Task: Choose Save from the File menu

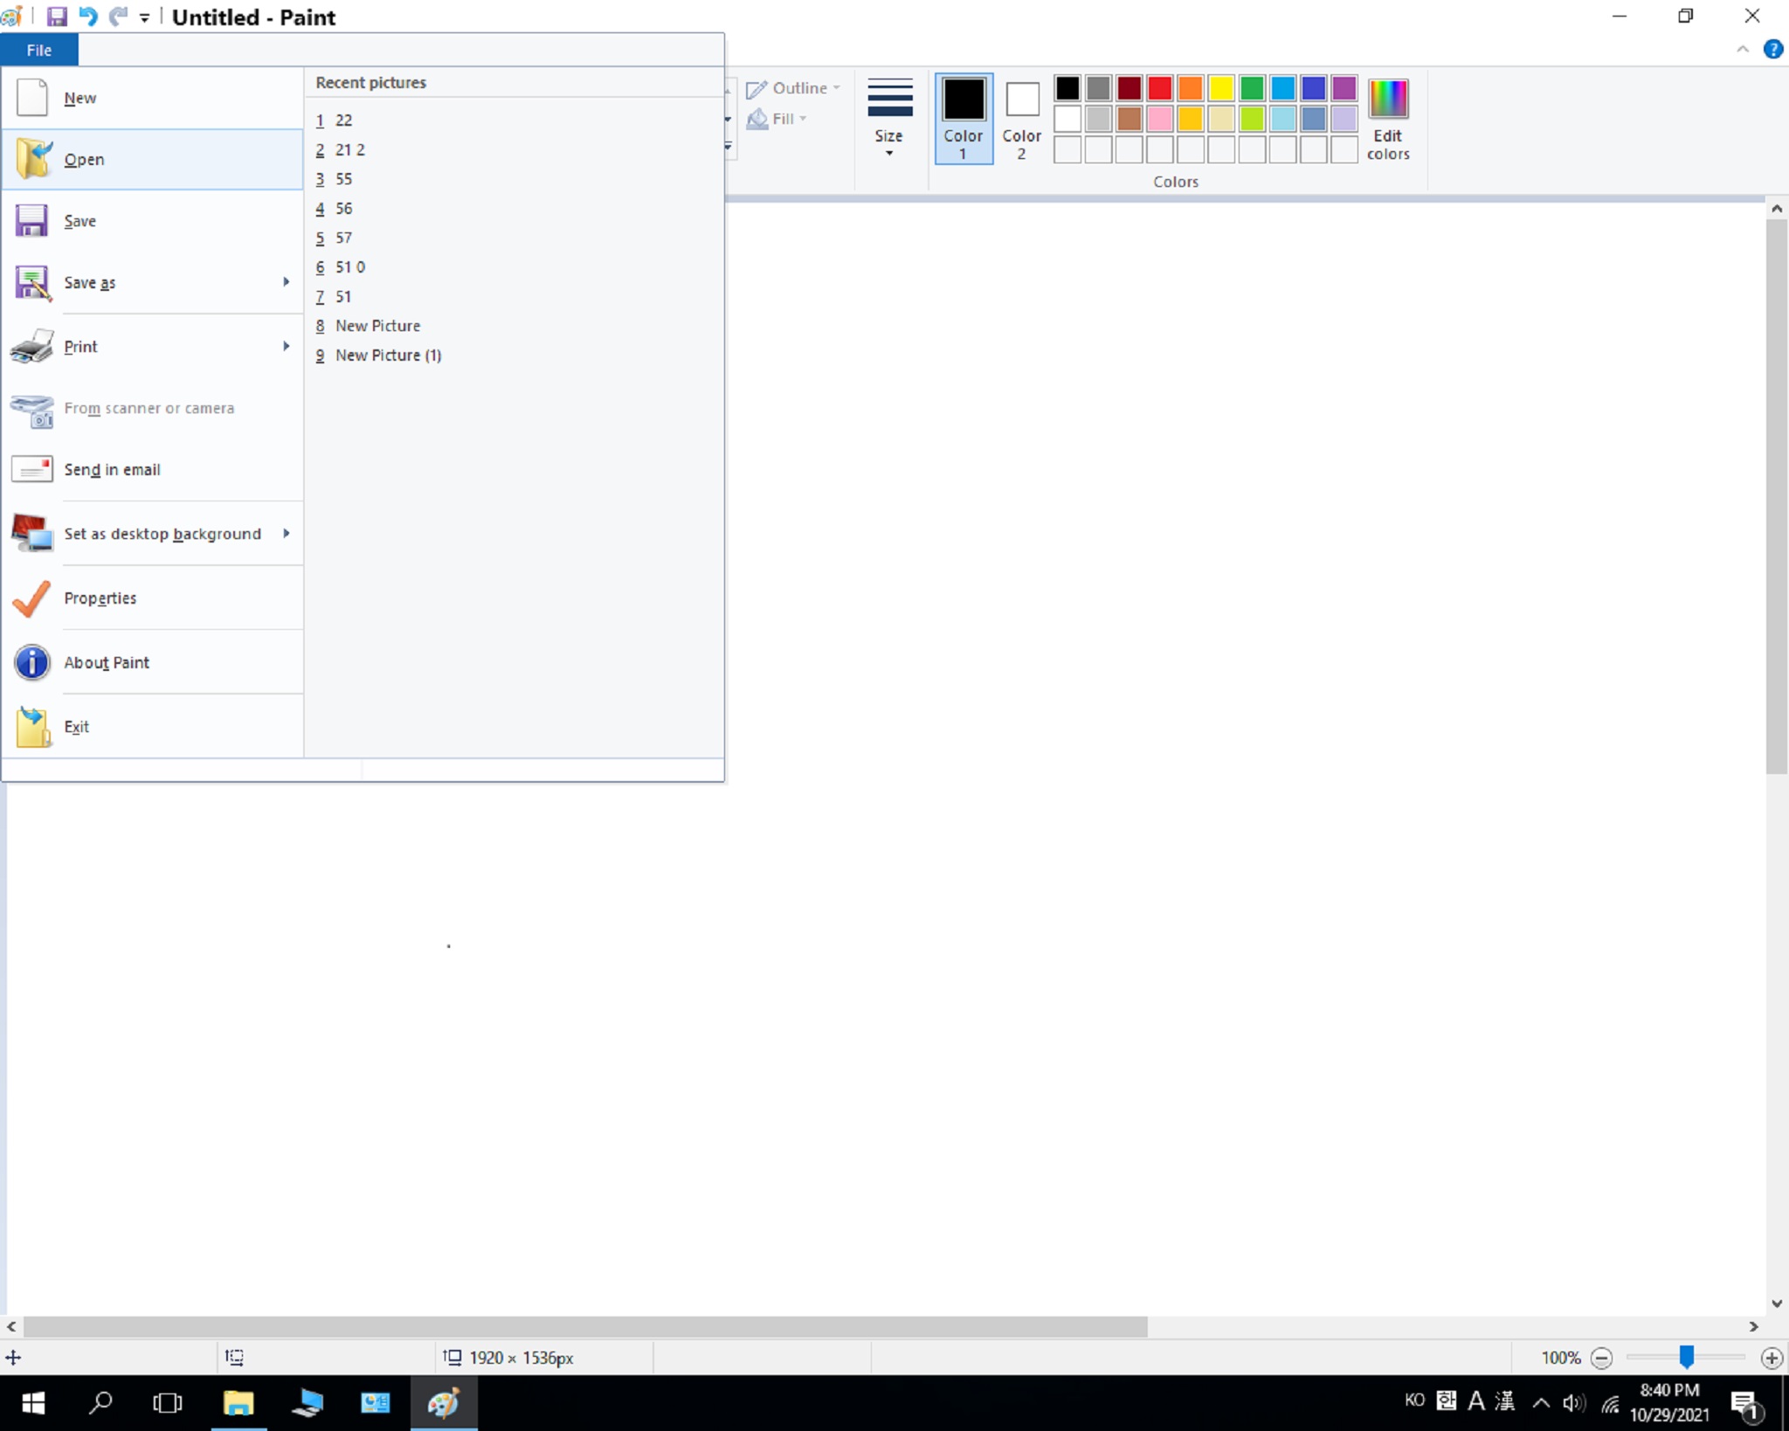Action: [x=152, y=221]
